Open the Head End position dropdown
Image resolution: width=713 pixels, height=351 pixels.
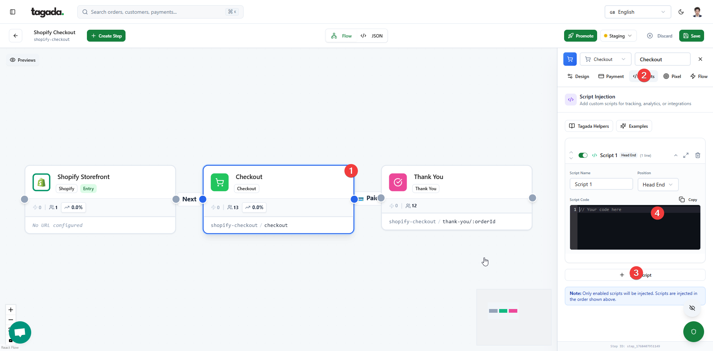tap(658, 185)
